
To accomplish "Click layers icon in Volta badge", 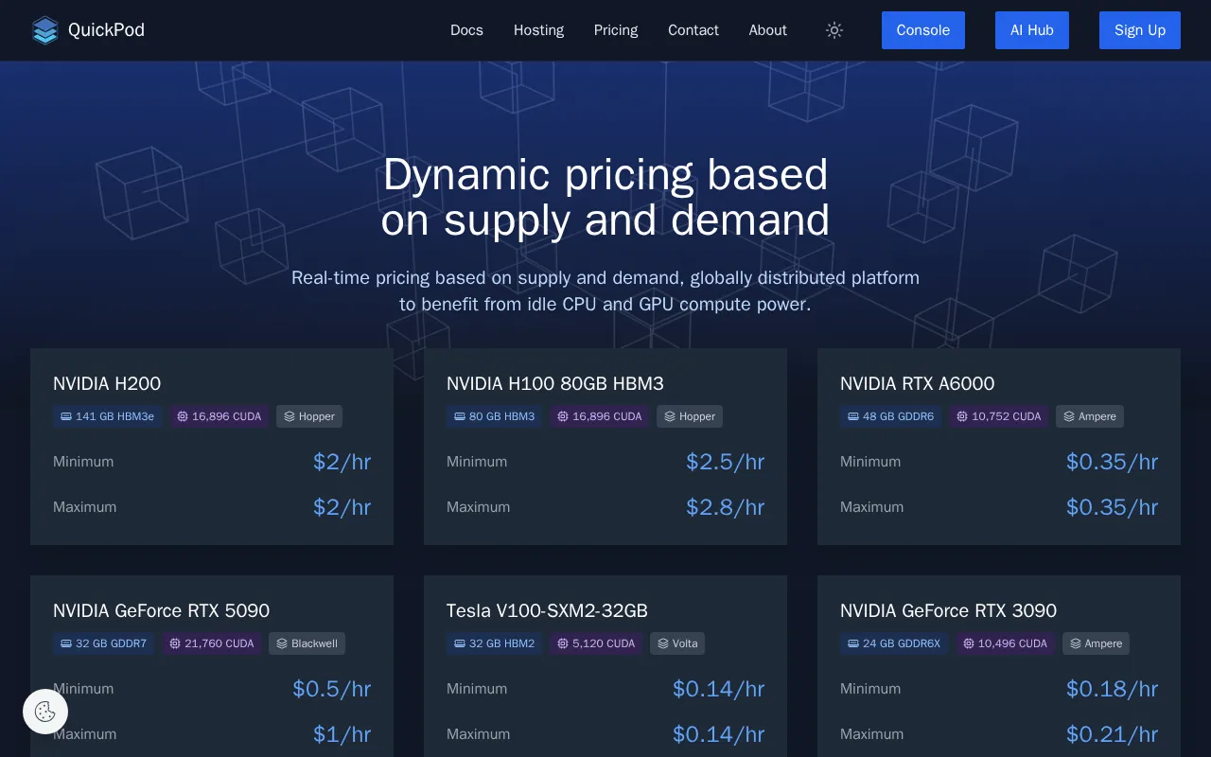I will pos(663,643).
